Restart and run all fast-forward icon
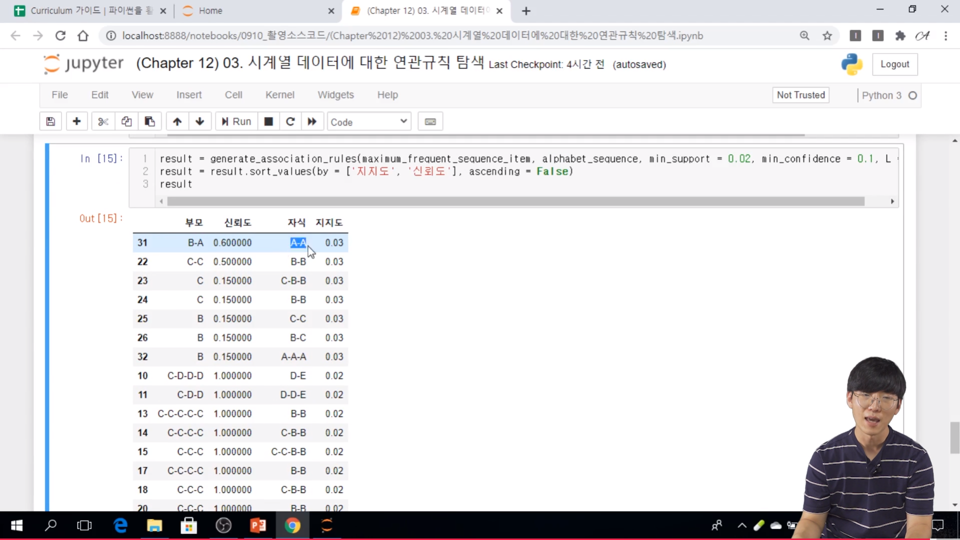The image size is (960, 540). click(x=312, y=121)
